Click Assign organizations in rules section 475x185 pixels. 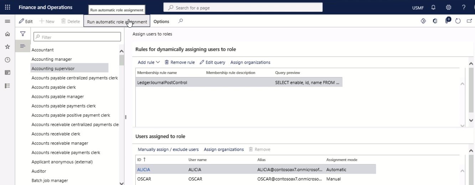[250, 62]
